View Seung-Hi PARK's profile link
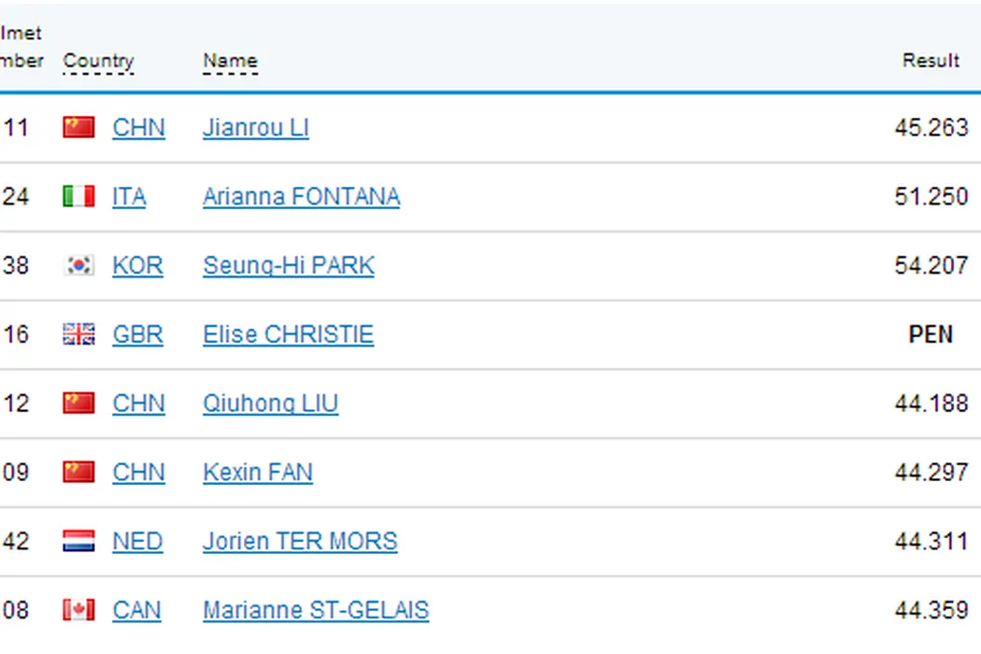The width and height of the screenshot is (981, 654). 288,266
